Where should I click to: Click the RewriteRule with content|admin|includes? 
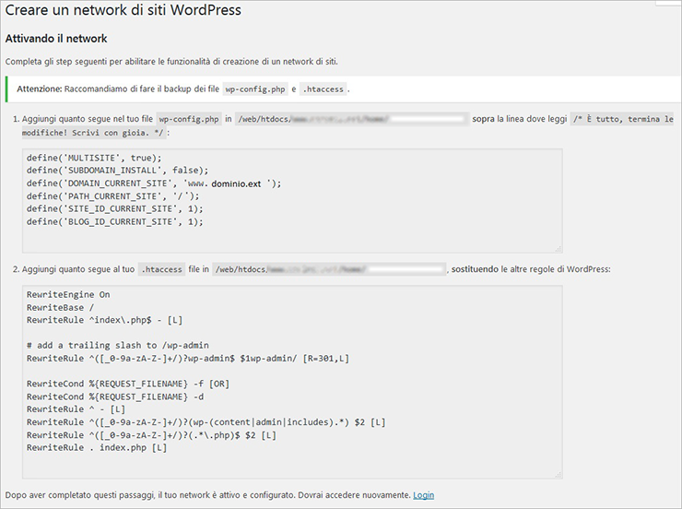[206, 422]
